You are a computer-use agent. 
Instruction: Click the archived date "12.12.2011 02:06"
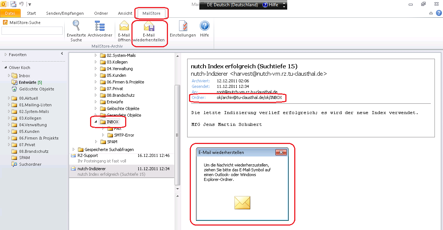click(233, 80)
